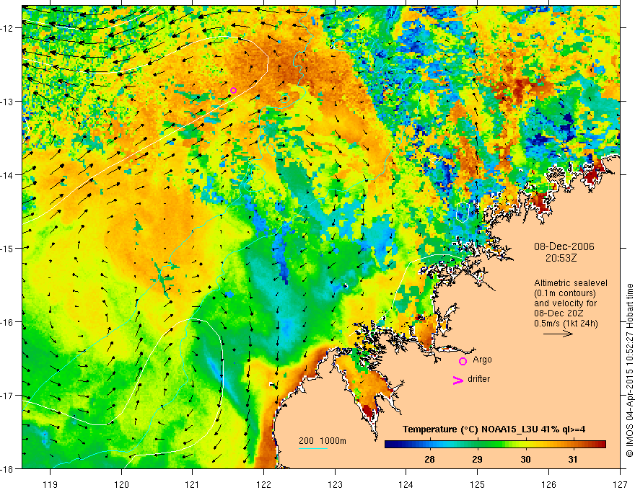Click longitude axis label '123'
The image size is (635, 490).
pos(335,484)
